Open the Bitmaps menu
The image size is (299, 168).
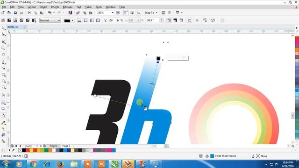click(67, 7)
